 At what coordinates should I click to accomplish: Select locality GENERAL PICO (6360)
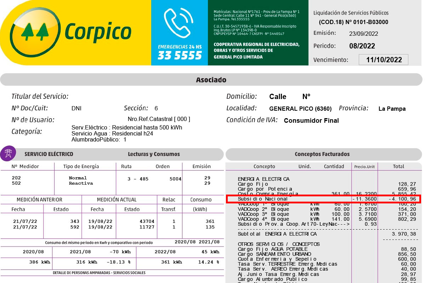point(300,109)
